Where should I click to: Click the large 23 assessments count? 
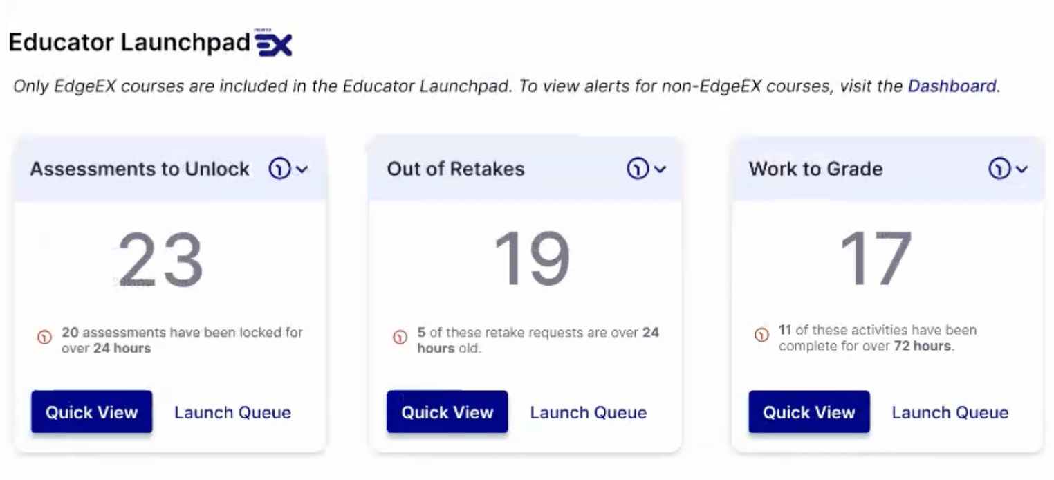click(160, 260)
